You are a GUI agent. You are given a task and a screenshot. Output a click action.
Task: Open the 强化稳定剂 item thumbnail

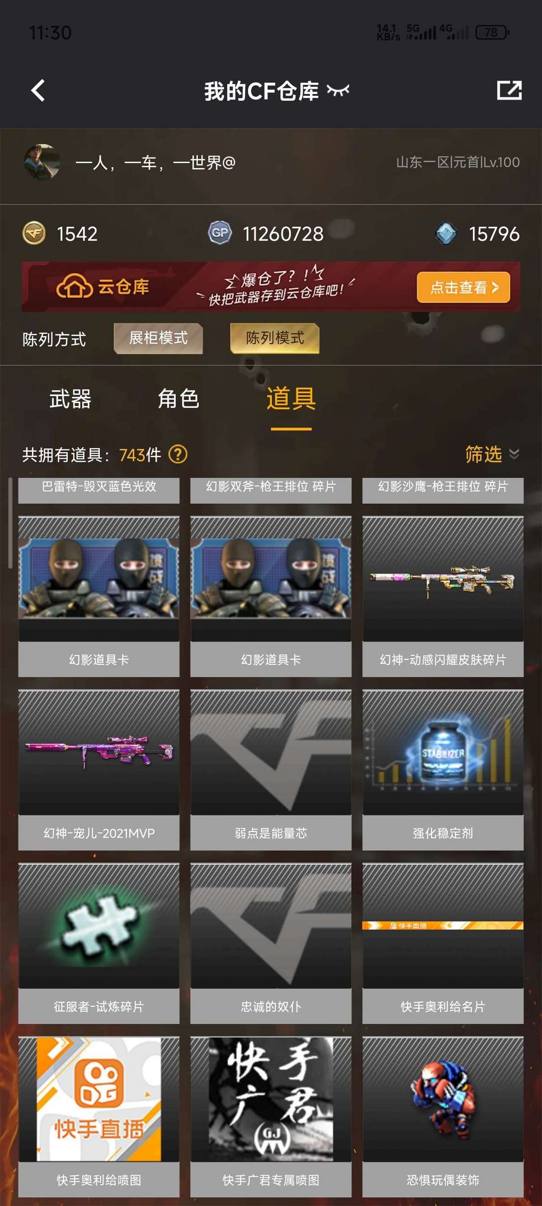pyautogui.click(x=443, y=752)
